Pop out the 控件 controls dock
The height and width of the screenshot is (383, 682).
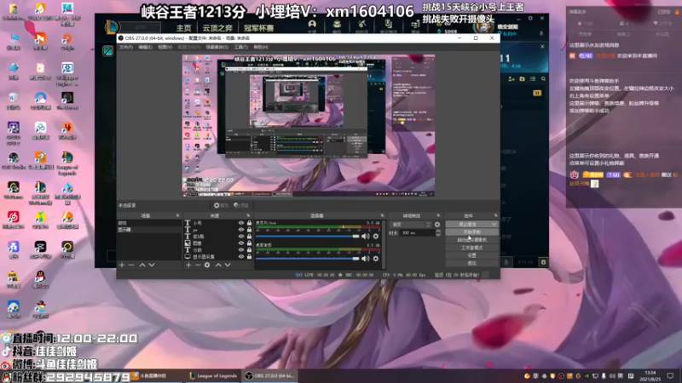pos(495,215)
